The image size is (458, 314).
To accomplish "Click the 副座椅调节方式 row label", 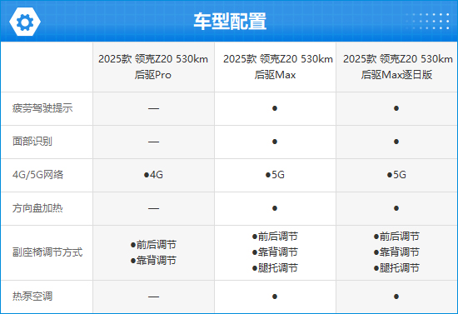I will point(47,252).
